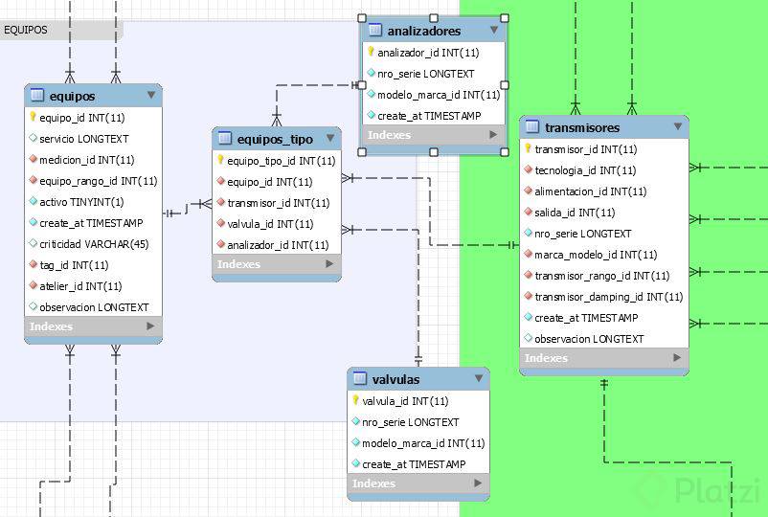Click the alimentacion_id foreign key diamond
768x517 pixels.
pos(528,191)
